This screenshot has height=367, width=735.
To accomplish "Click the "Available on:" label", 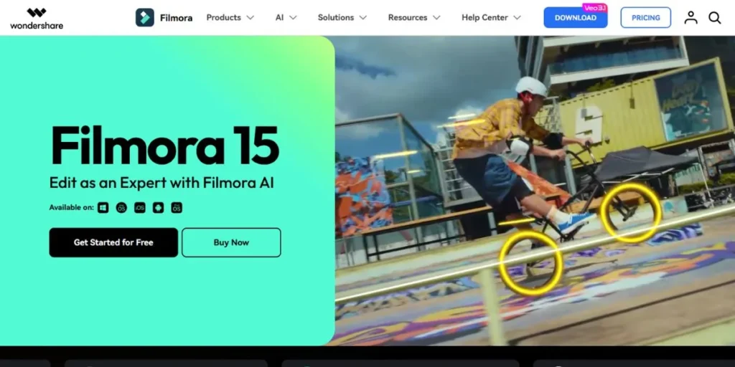I will pos(71,207).
